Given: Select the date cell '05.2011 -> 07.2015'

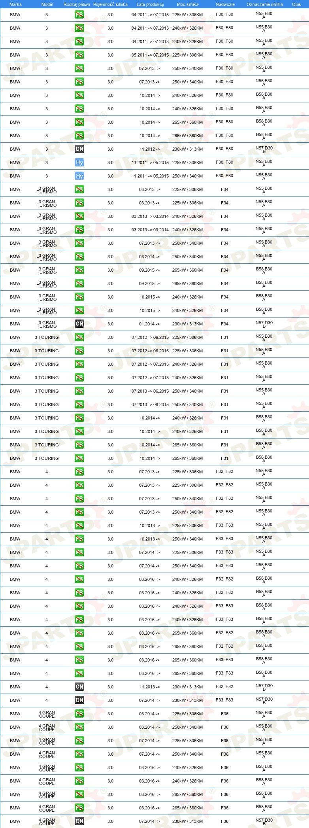Looking at the screenshot, I should click(150, 55).
